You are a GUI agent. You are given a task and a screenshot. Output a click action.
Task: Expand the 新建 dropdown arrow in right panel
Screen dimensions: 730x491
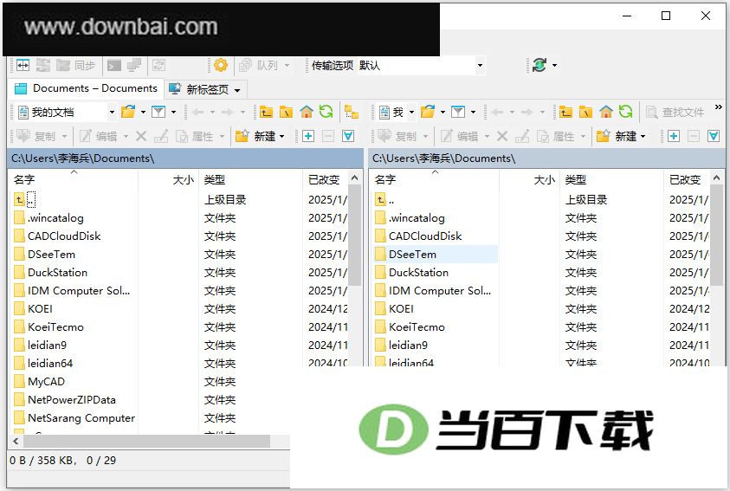643,136
